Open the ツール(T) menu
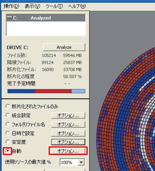The width and height of the screenshot is (155, 171). (54, 6)
